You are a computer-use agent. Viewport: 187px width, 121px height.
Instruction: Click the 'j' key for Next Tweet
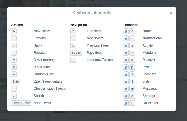pyautogui.click(x=73, y=38)
